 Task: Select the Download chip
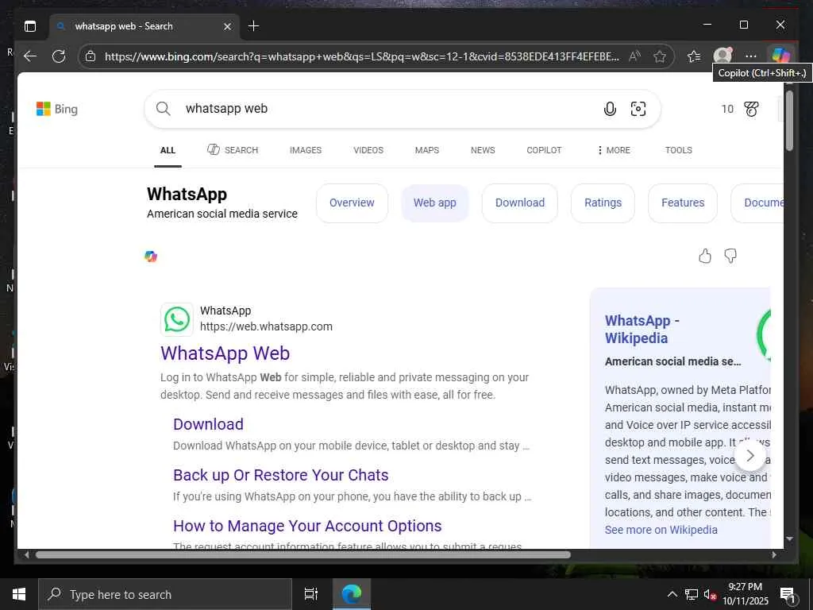(520, 203)
